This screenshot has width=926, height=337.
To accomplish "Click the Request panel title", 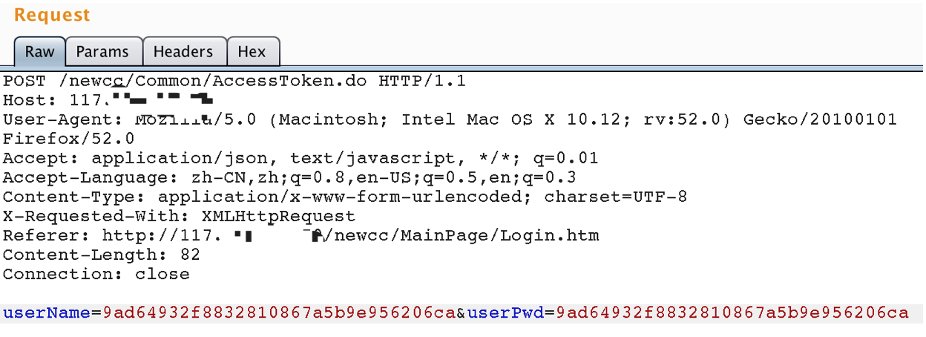I will pos(52,15).
